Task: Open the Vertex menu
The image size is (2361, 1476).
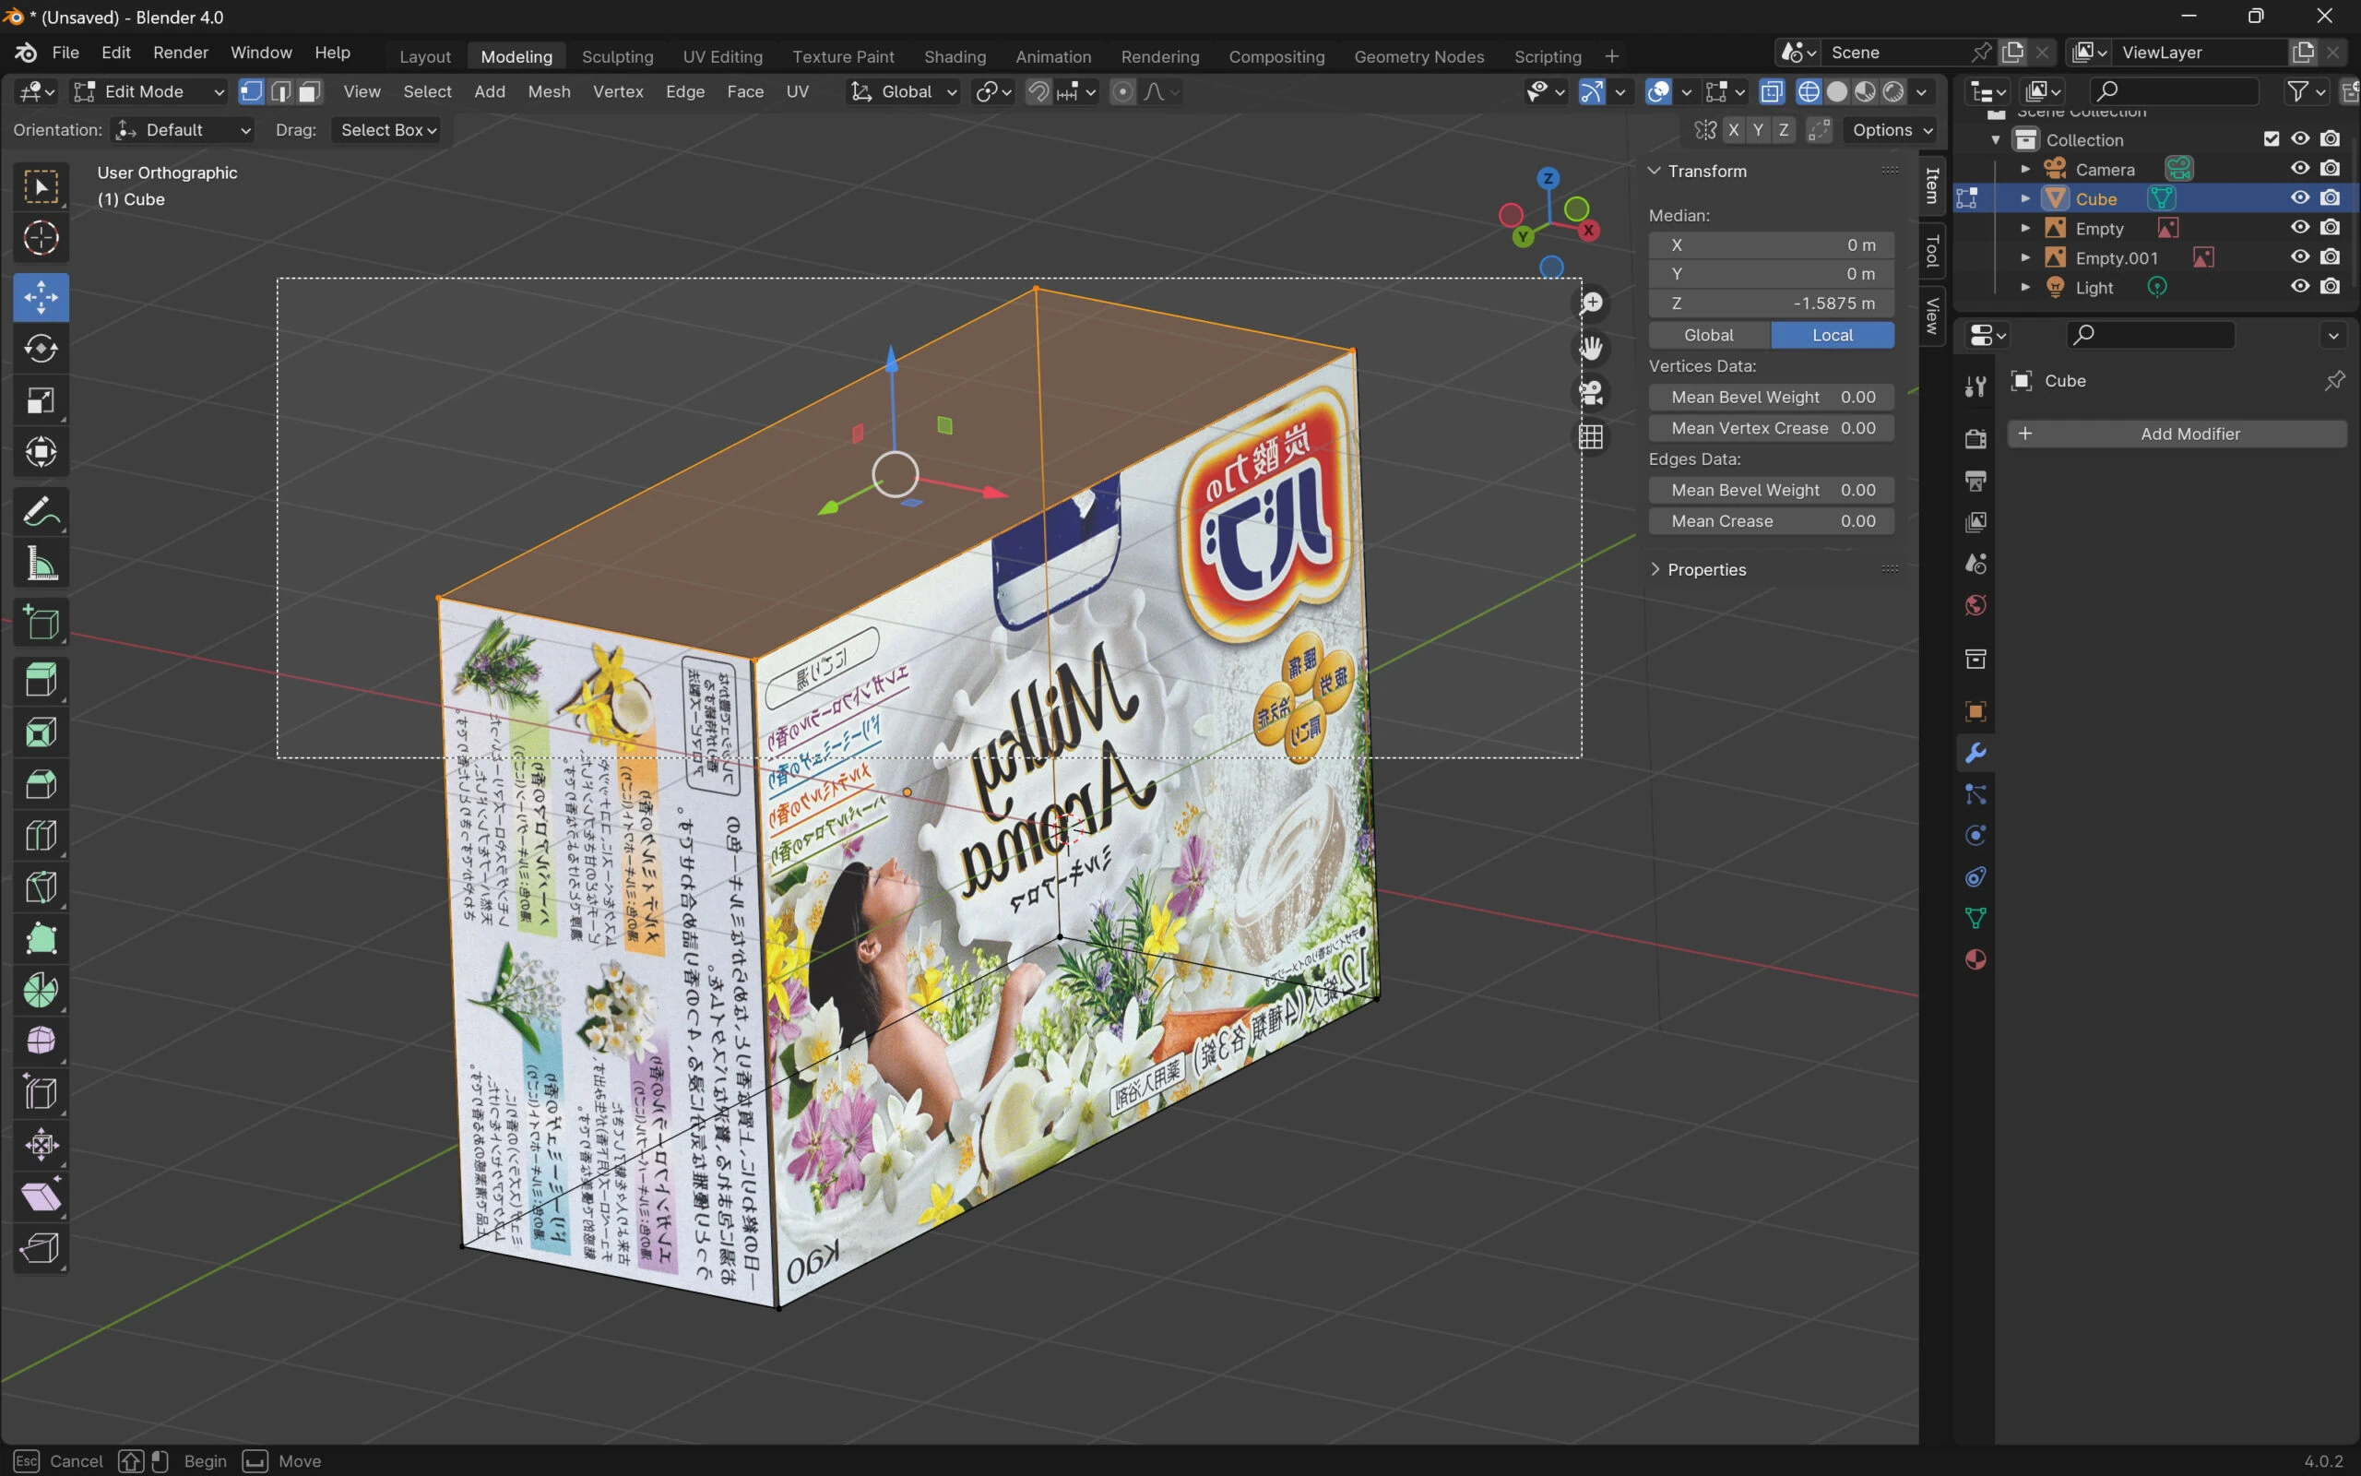Action: point(618,91)
